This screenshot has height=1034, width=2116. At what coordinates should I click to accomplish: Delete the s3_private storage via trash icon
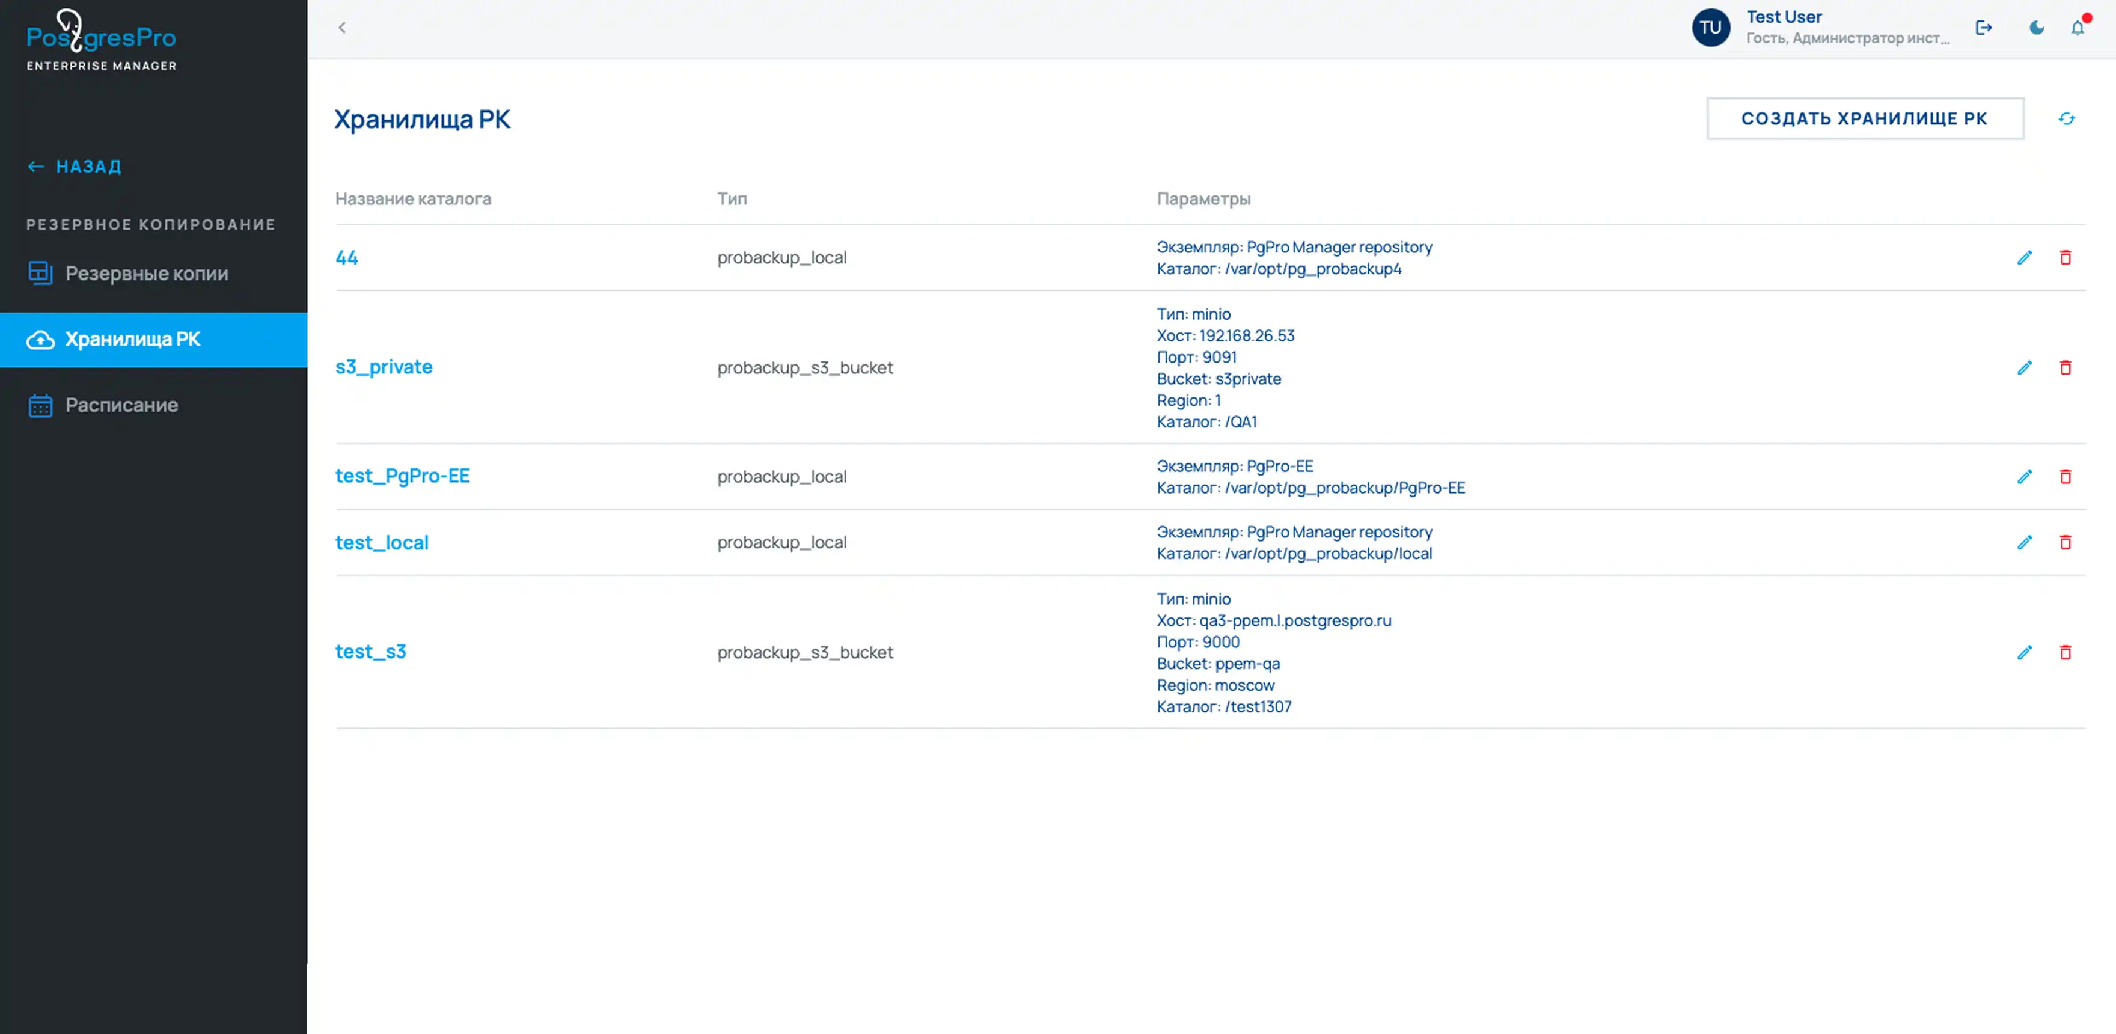pyautogui.click(x=2065, y=367)
